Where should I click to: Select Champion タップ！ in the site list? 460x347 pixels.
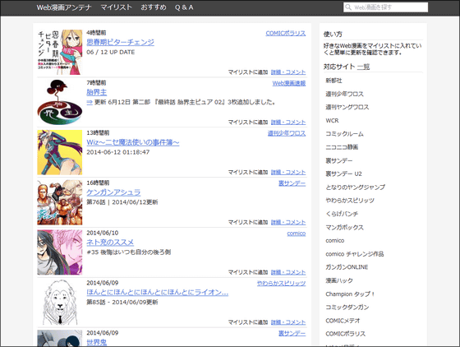tap(350, 294)
